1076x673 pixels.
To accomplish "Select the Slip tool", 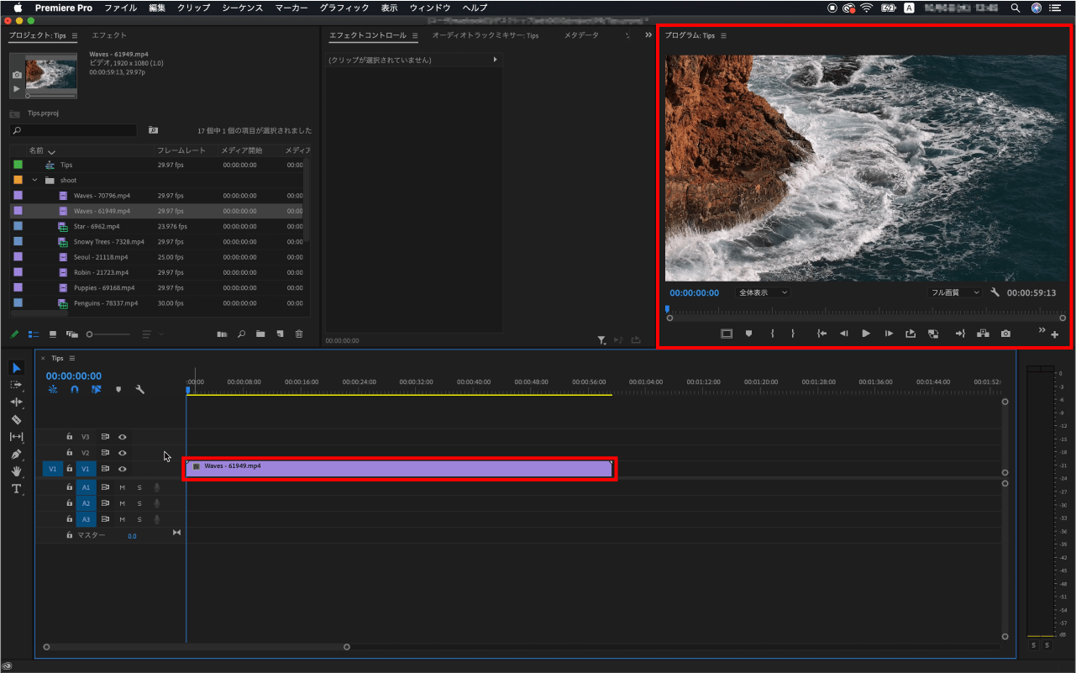I will 16,437.
